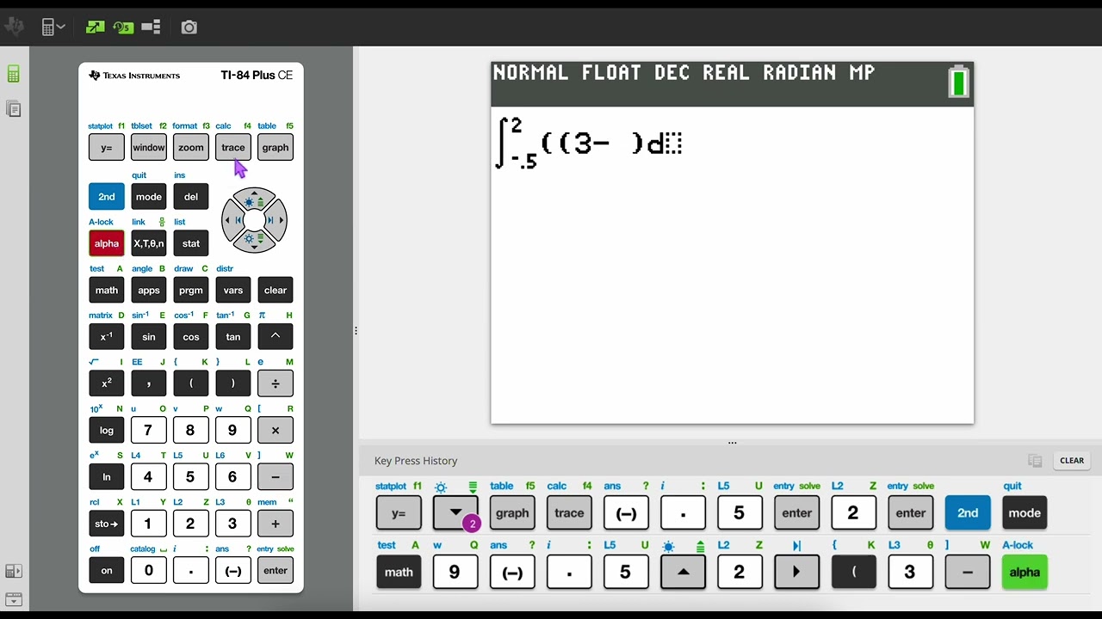Open the prgm menu key
The height and width of the screenshot is (619, 1102).
click(x=191, y=290)
